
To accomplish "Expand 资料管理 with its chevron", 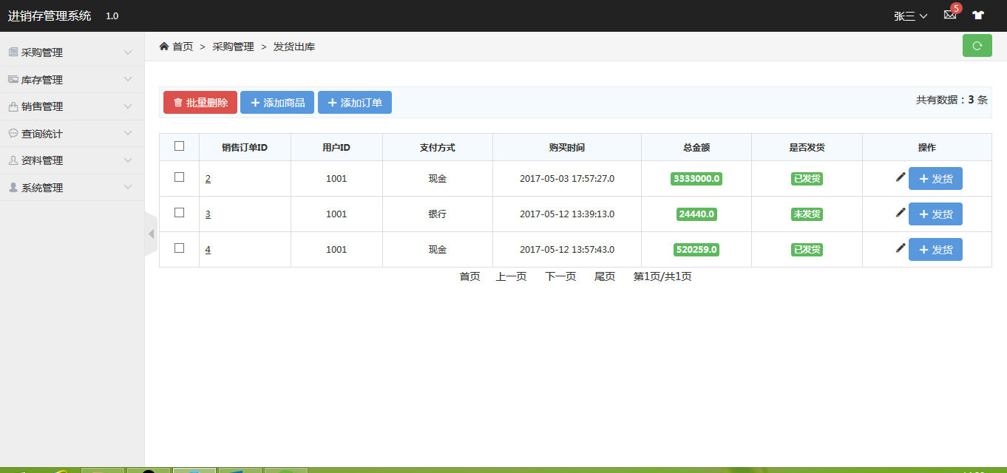I will point(128,160).
